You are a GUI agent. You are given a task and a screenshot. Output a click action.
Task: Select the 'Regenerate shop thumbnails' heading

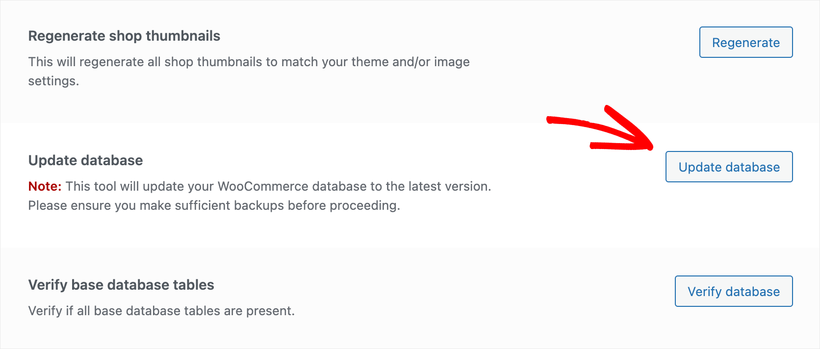pyautogui.click(x=124, y=36)
